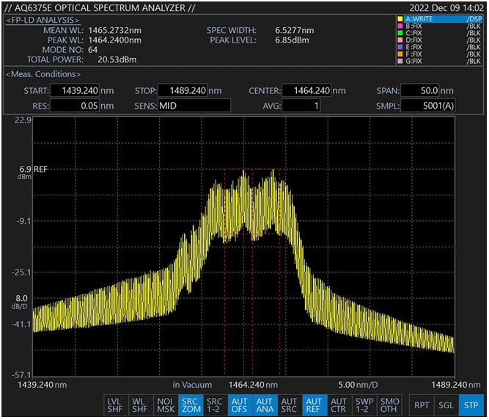Enable AUT CTR auto center

[x=339, y=405]
